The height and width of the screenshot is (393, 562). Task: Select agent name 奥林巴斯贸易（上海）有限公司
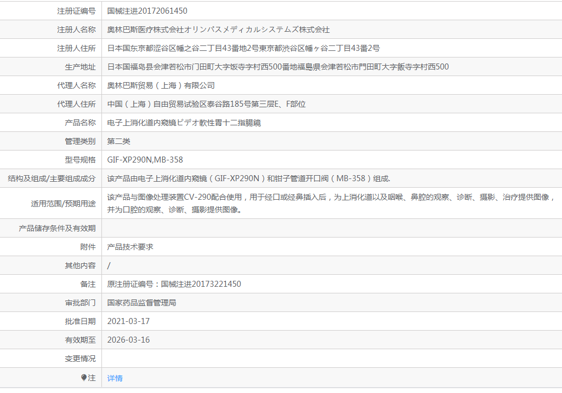pos(161,85)
